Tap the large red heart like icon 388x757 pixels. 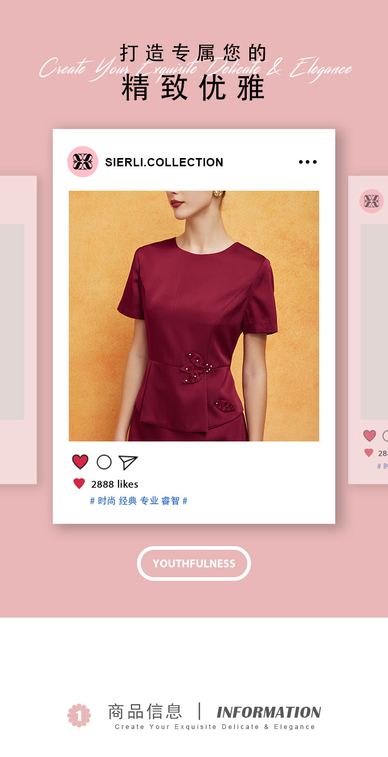pyautogui.click(x=80, y=462)
